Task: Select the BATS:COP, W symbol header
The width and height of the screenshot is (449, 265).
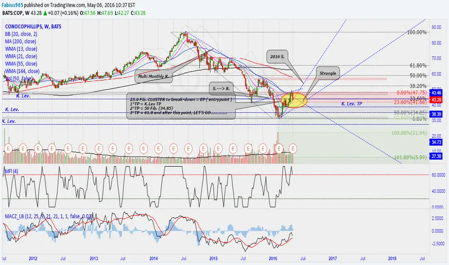Action: [x=16, y=13]
